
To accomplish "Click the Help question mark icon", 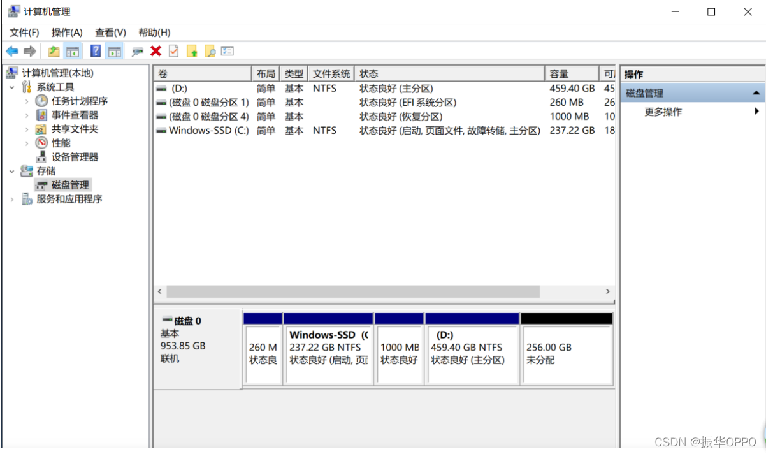I will 95,51.
